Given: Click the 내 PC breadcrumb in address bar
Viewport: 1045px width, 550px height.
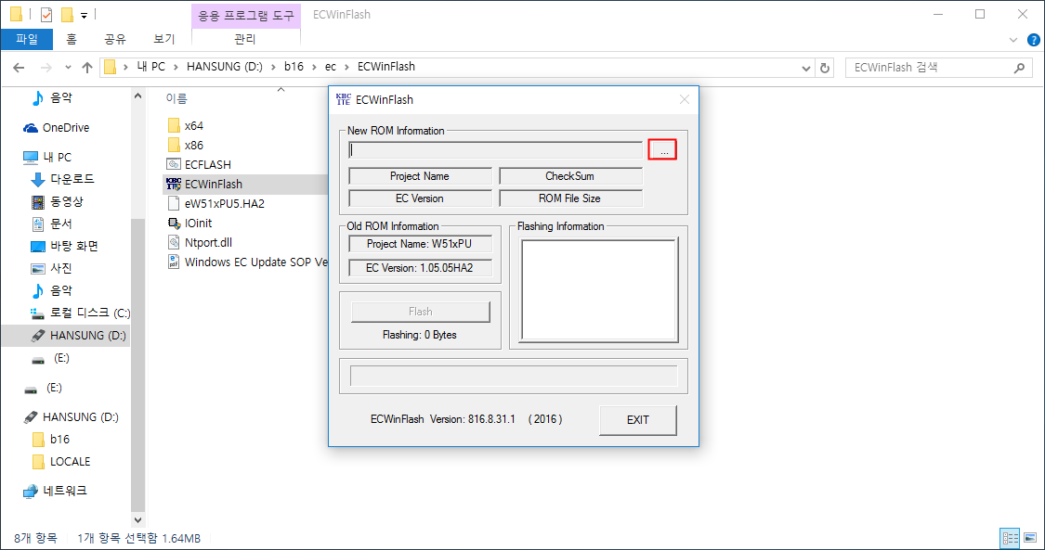Looking at the screenshot, I should pos(151,67).
